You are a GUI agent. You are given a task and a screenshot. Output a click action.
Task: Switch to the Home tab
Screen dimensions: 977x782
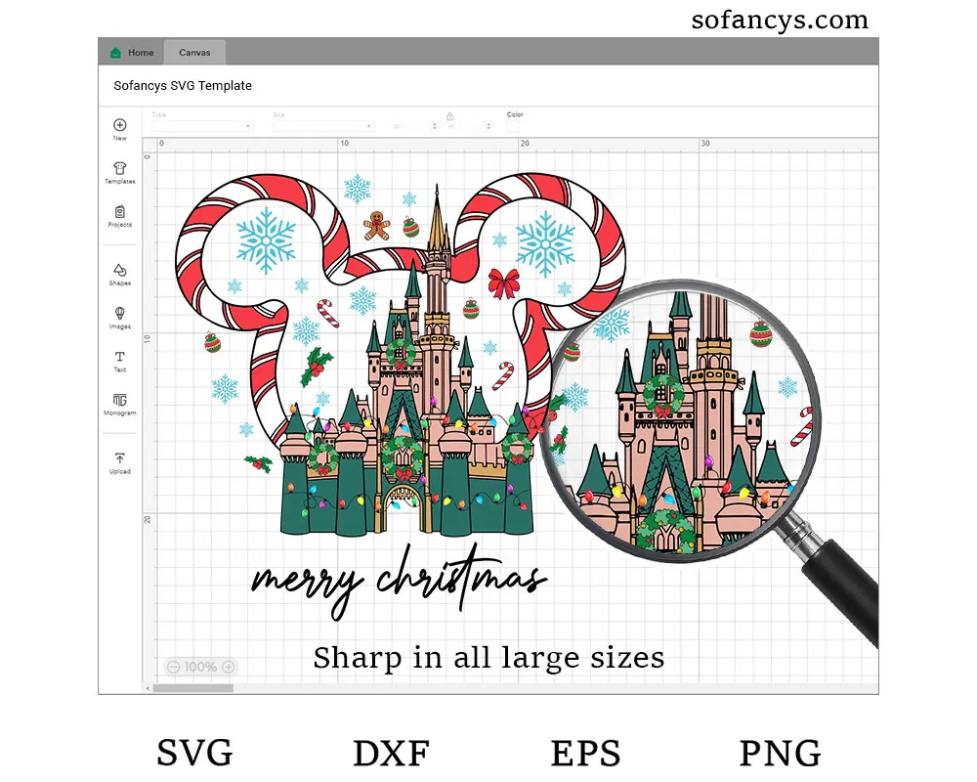tap(132, 53)
